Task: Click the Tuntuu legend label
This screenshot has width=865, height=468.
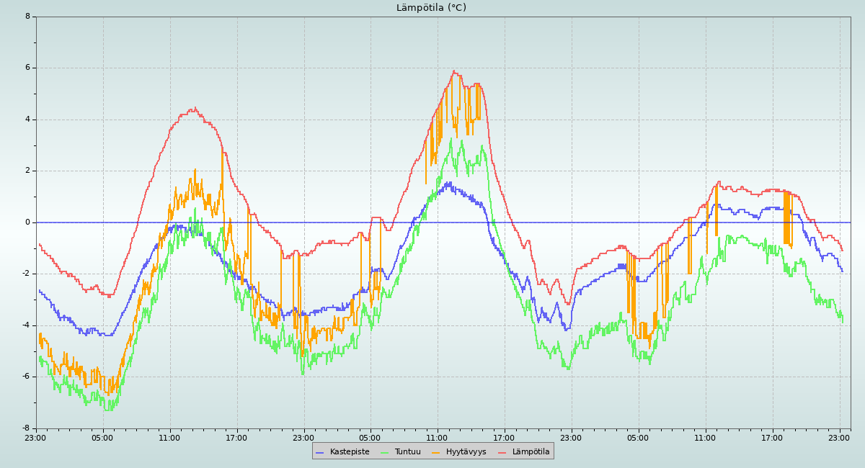Action: (409, 452)
